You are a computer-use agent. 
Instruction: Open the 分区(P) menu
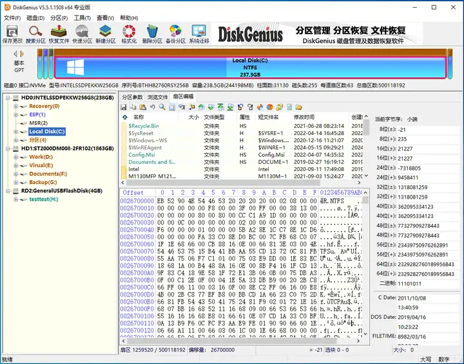pos(59,18)
